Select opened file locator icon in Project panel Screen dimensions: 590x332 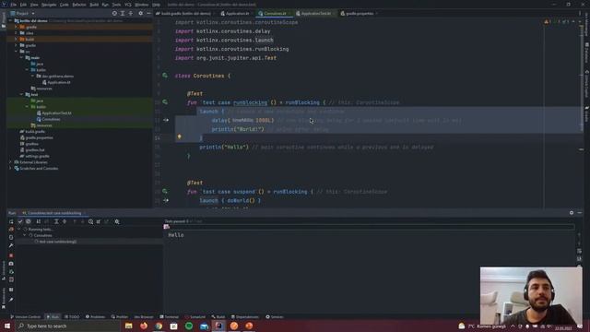tap(114, 13)
